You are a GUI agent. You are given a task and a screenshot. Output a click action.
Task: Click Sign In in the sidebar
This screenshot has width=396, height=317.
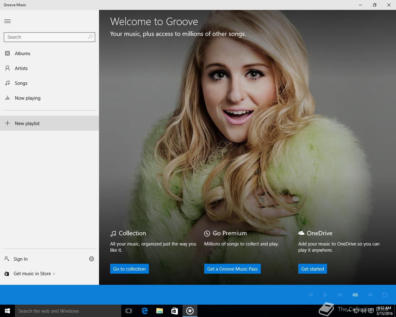20,259
